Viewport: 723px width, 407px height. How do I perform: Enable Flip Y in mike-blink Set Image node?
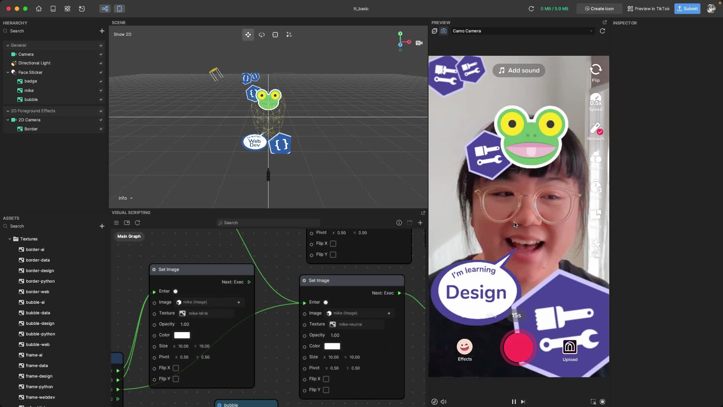[x=176, y=379]
